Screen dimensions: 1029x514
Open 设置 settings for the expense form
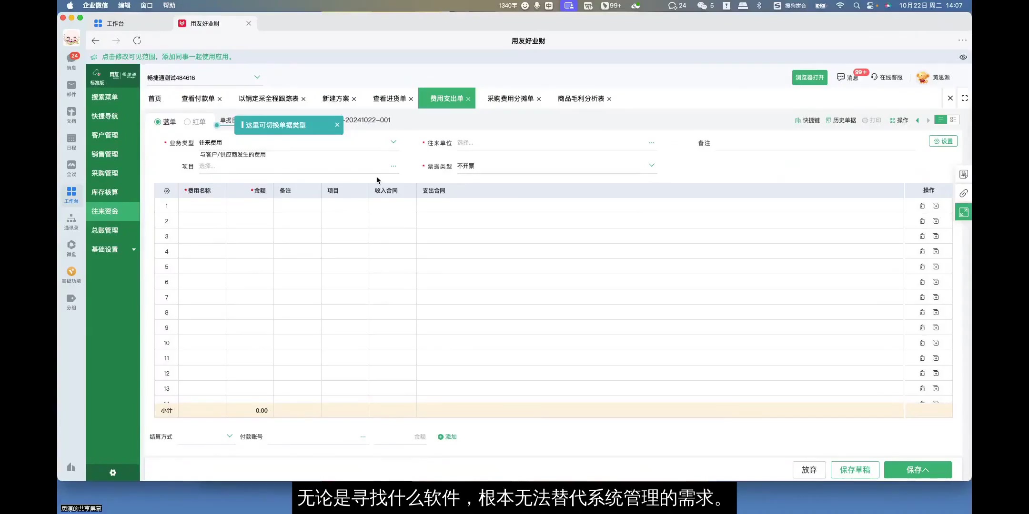943,141
